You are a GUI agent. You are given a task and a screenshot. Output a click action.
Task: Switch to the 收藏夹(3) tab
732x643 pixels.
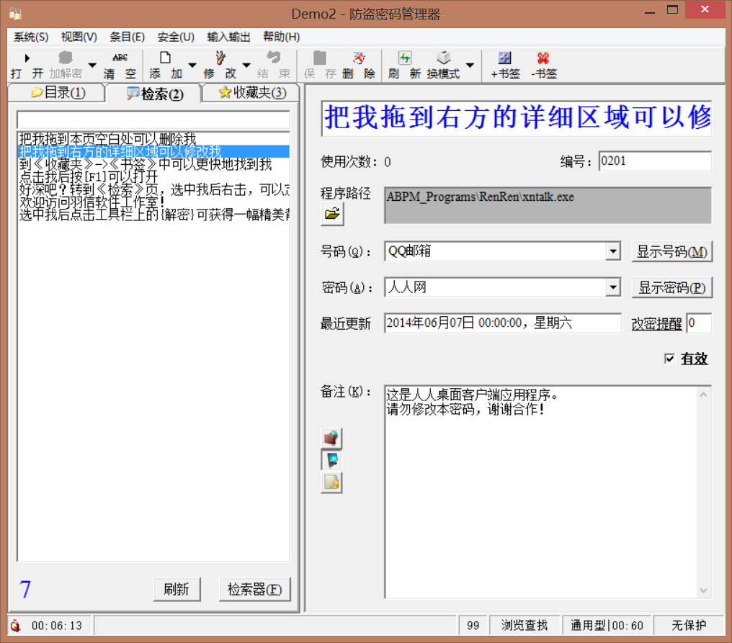click(251, 92)
